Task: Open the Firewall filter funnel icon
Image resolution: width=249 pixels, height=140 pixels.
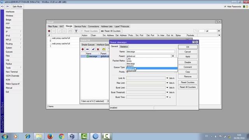Action: tap(76, 31)
